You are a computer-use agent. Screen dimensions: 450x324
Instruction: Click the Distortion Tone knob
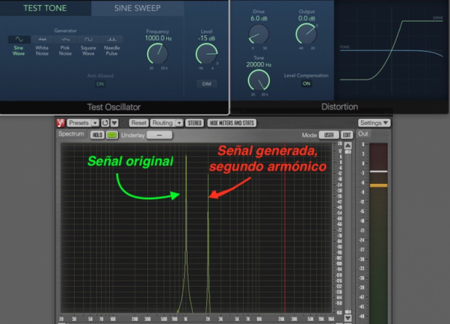point(259,80)
